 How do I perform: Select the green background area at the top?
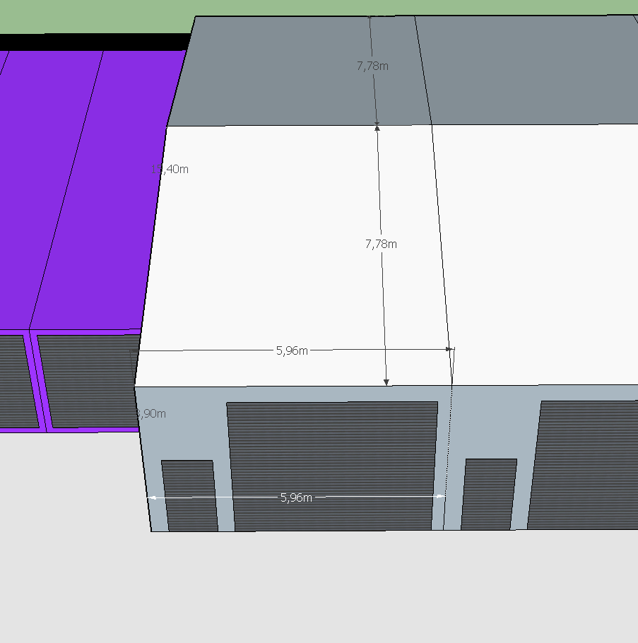click(92, 16)
